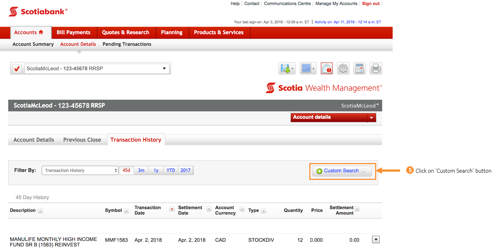Image resolution: width=501 pixels, height=248 pixels.
Task: Open the quotes chart icon
Action: (306, 68)
